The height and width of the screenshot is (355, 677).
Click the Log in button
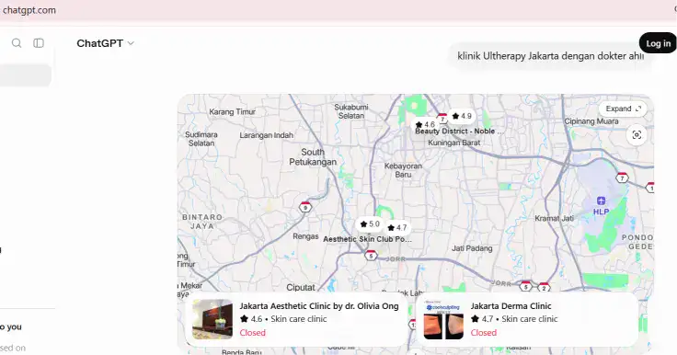[658, 43]
